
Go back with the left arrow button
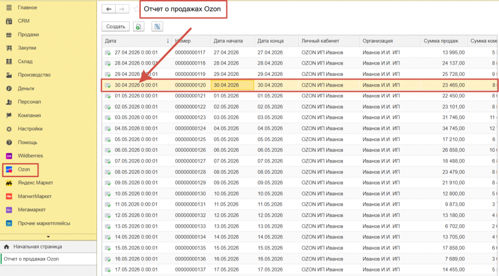tap(109, 9)
